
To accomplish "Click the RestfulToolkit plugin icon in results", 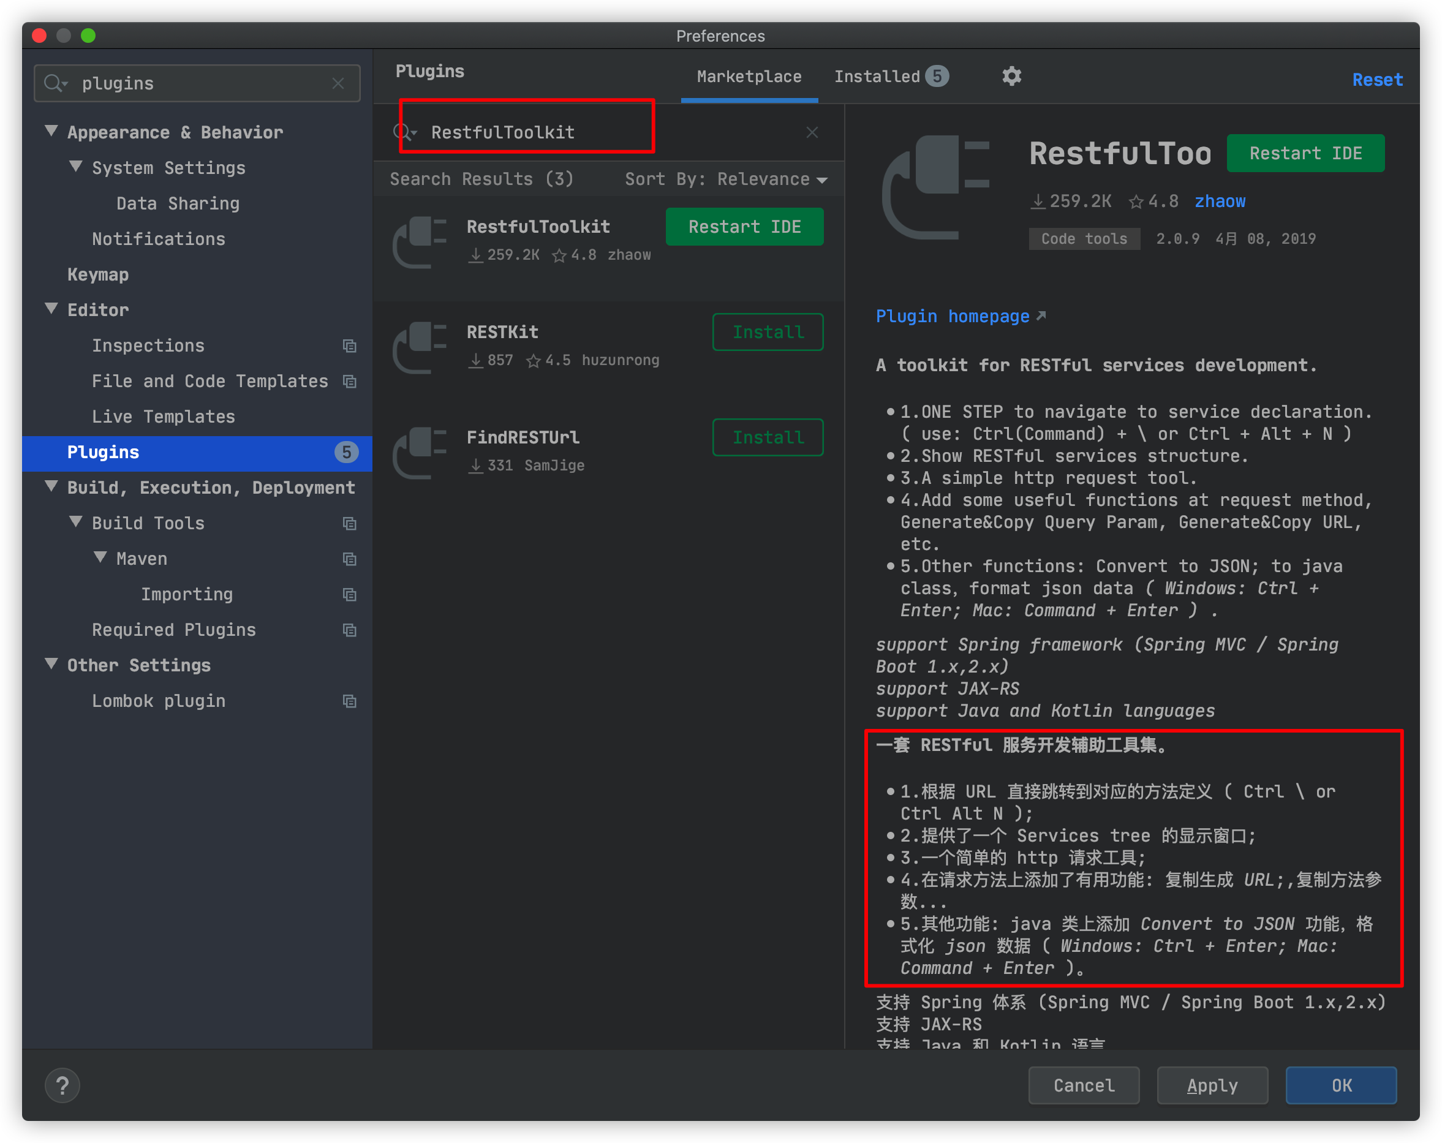I will (x=420, y=242).
